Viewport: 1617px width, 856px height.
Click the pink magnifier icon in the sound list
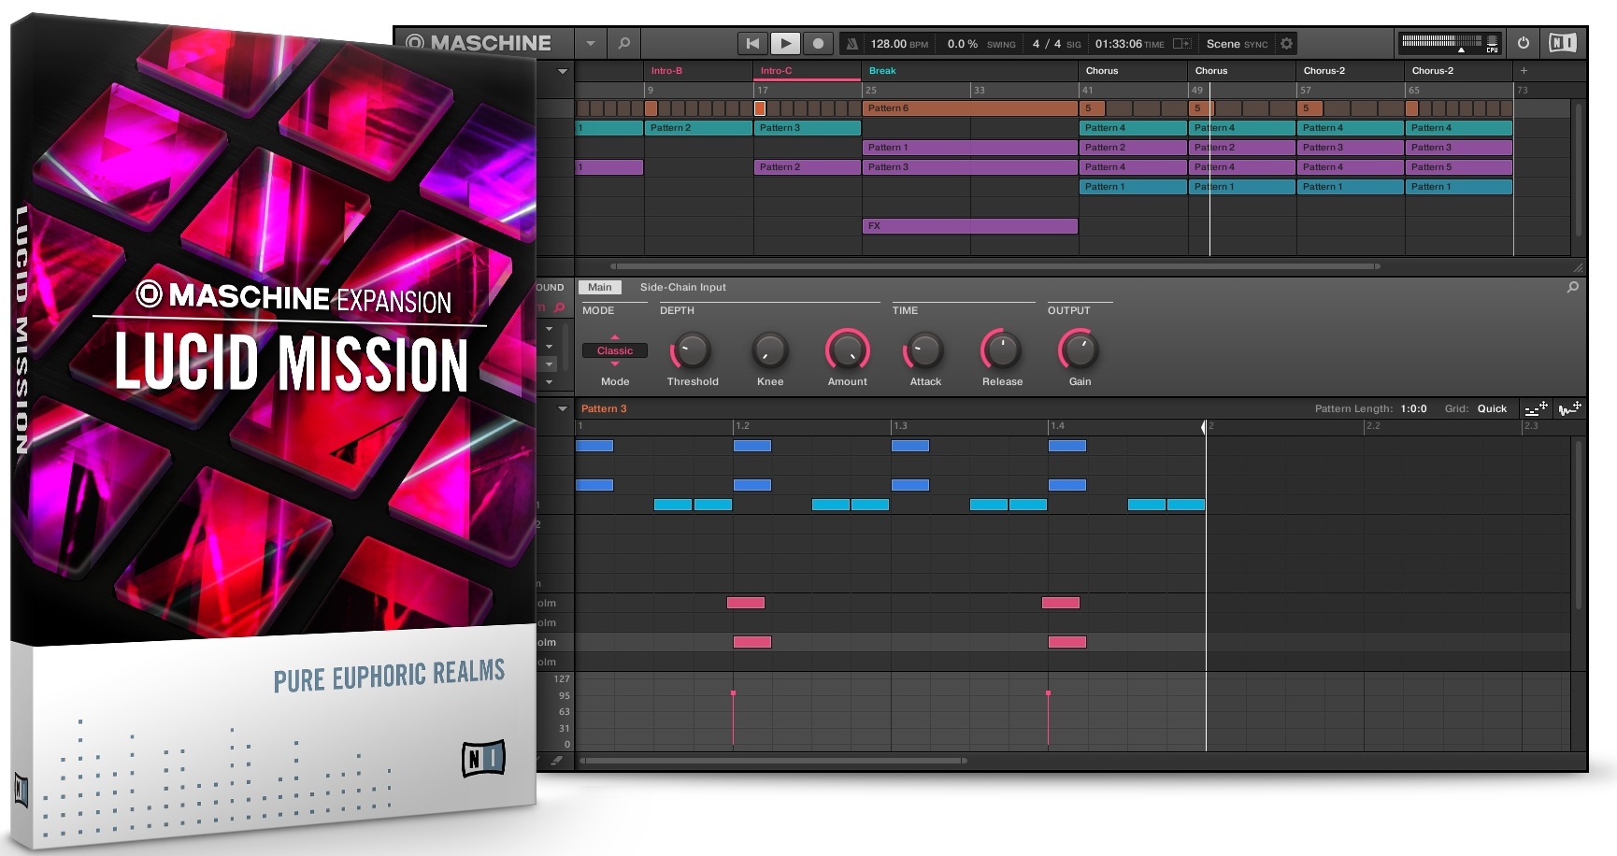coord(559,307)
